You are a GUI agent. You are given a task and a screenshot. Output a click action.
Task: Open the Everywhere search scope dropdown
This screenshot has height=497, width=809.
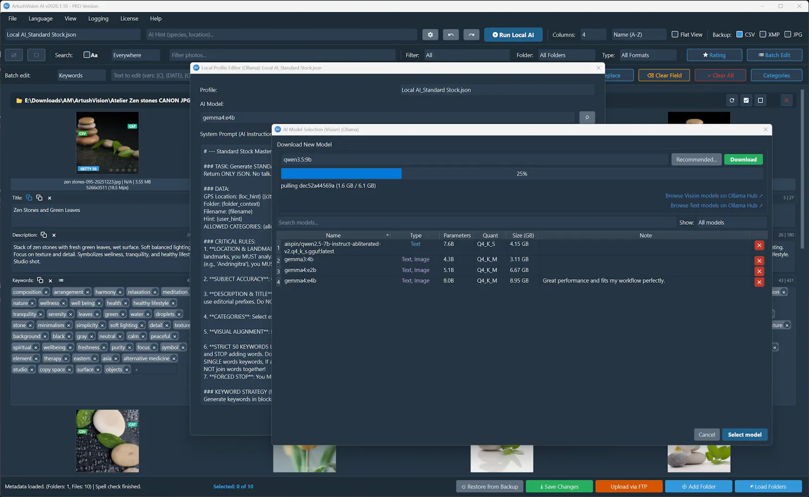[x=136, y=55]
